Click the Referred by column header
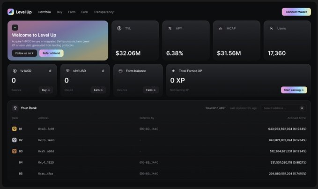This screenshot has width=318, height=189. [x=147, y=118]
